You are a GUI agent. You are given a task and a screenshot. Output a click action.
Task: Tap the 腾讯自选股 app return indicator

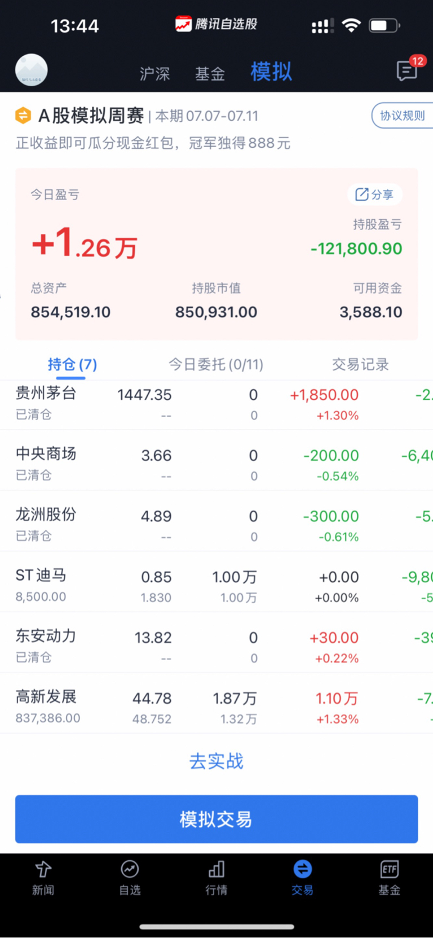216,24
